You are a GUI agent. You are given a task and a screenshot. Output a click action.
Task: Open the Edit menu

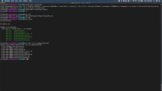coord(16,1)
